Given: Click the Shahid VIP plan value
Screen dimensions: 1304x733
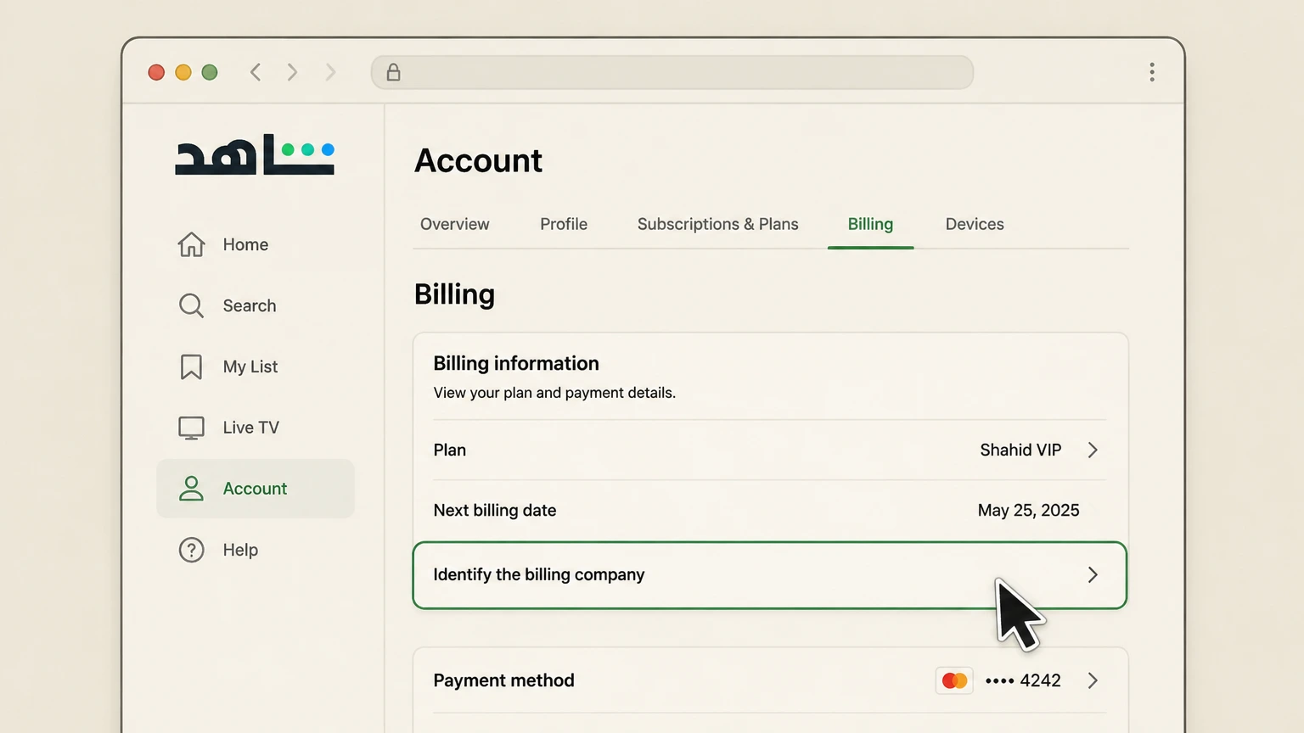Looking at the screenshot, I should pos(1020,450).
